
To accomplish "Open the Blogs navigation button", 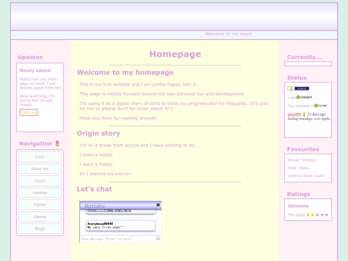I will [40, 229].
